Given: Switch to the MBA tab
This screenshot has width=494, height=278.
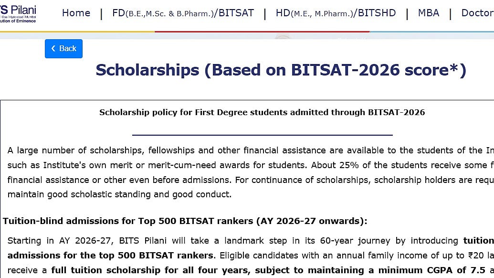Looking at the screenshot, I should tap(428, 13).
